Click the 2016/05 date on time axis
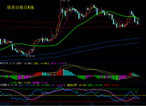This screenshot has width=146, height=106. pyautogui.click(x=5, y=104)
